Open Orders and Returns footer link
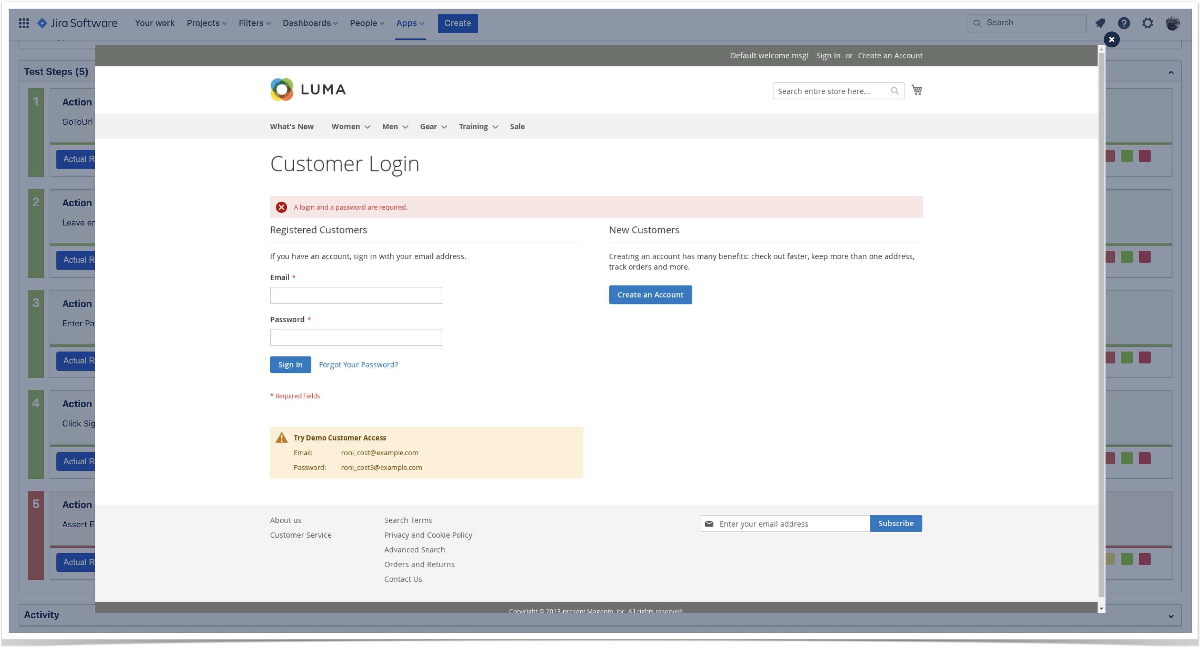Screen dimensions: 1203x649 tap(419, 564)
